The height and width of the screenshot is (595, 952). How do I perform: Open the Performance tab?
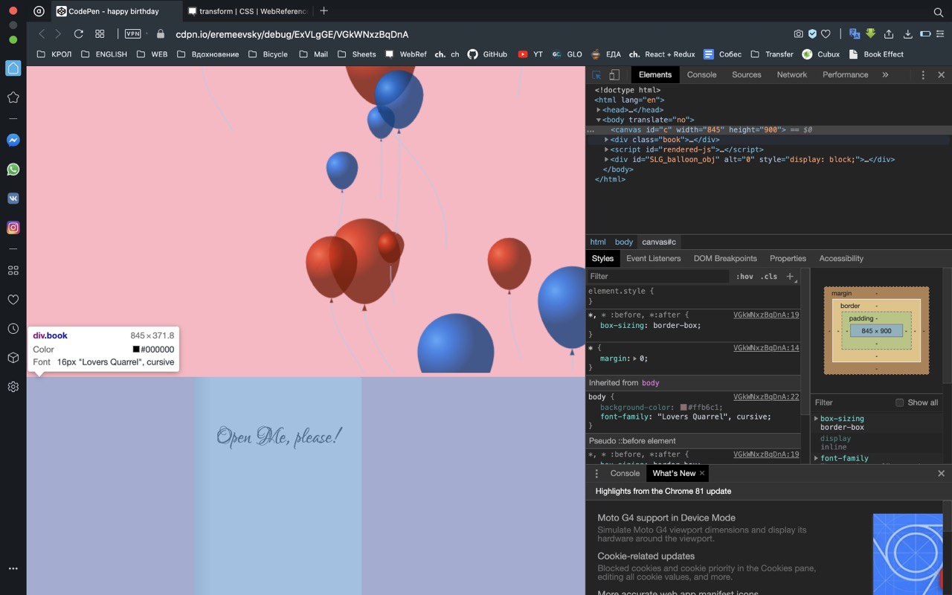pos(846,75)
